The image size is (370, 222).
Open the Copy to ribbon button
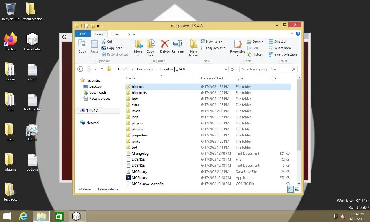(x=150, y=48)
